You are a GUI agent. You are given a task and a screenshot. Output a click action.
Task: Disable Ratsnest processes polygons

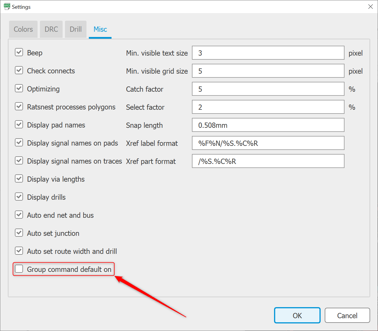point(19,106)
